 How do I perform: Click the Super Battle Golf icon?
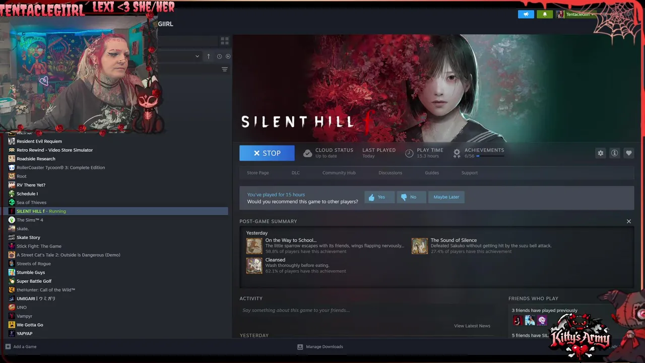click(x=12, y=281)
